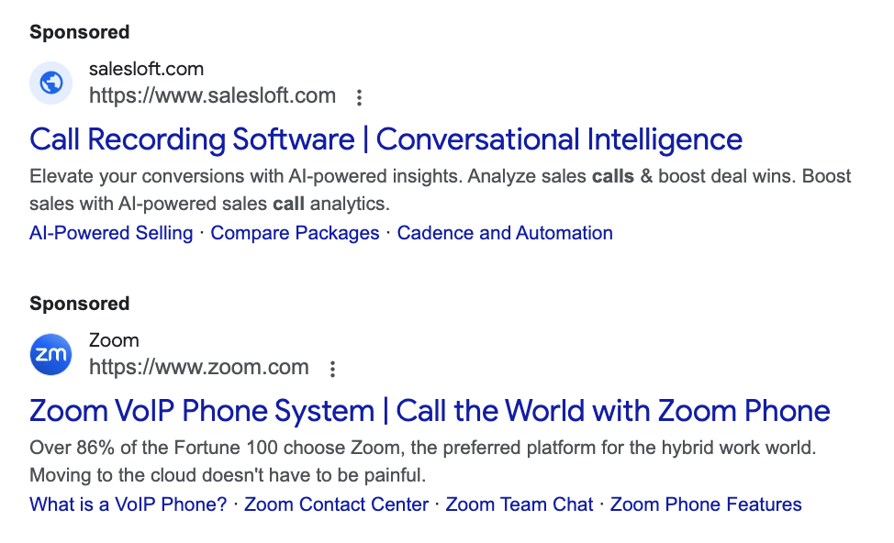Screen dimensions: 894x543
Task: Select the Zoom Team Chat link
Action: [x=520, y=504]
